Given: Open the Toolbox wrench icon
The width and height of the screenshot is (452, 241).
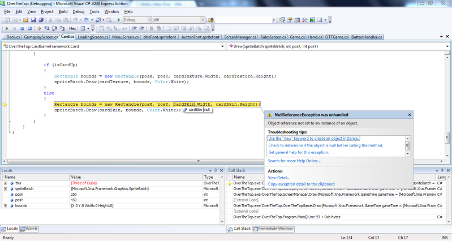Looking at the screenshot, I should click(305, 20).
